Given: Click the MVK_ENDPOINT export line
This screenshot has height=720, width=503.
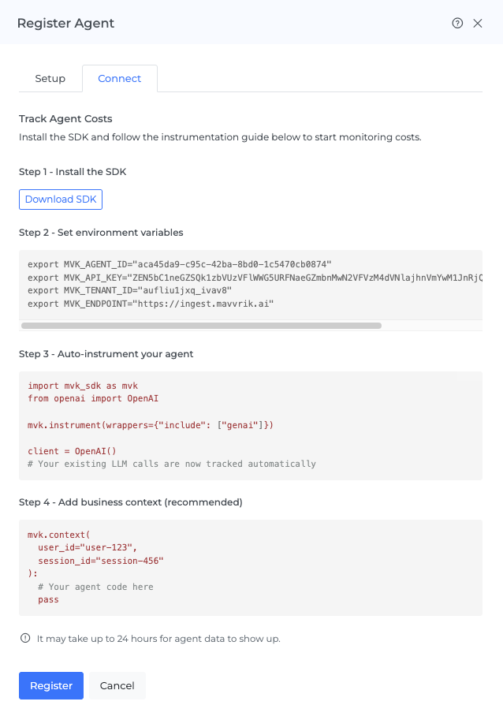Looking at the screenshot, I should 151,304.
